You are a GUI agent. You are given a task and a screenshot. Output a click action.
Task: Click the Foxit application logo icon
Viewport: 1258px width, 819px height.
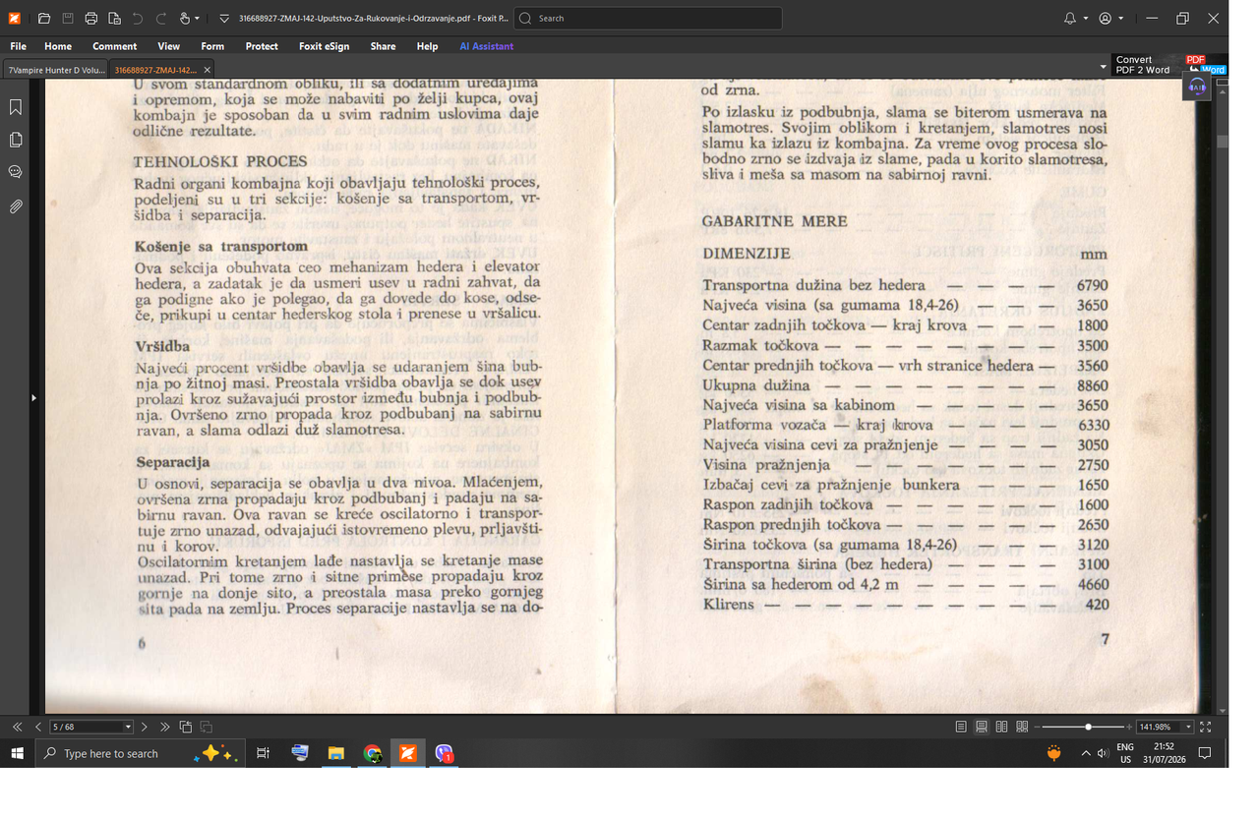coord(14,18)
